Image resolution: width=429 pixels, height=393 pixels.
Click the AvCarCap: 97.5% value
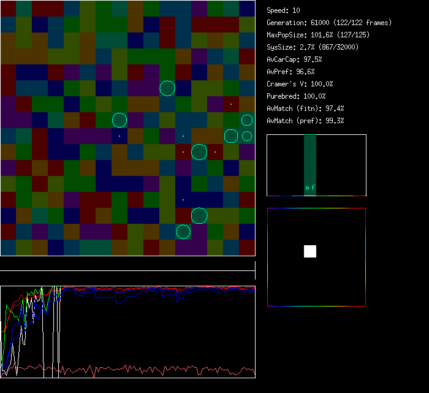click(295, 59)
